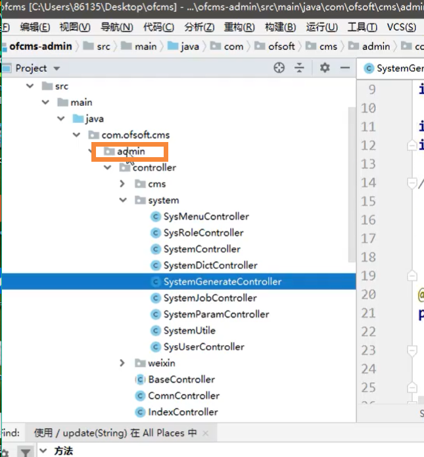Open the 运行(U) menu
424x457 pixels.
click(321, 28)
